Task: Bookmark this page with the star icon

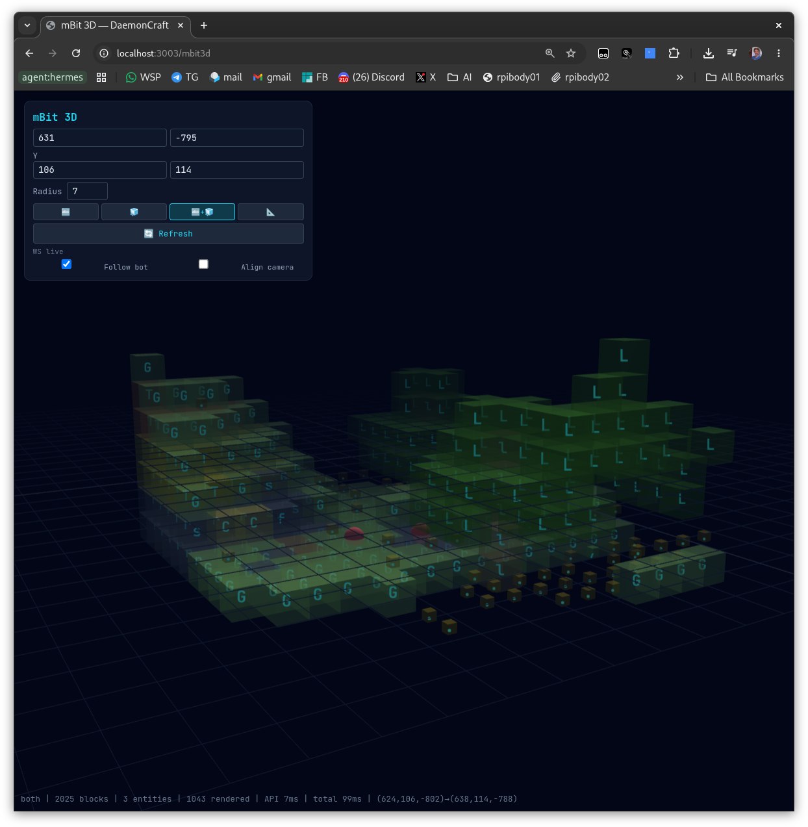Action: click(x=571, y=53)
